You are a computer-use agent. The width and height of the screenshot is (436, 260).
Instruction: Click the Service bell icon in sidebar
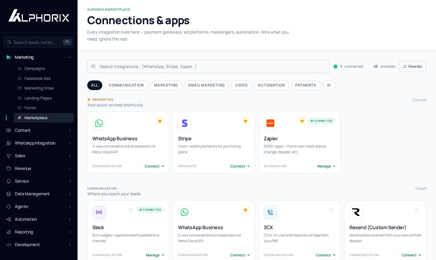[9, 181]
